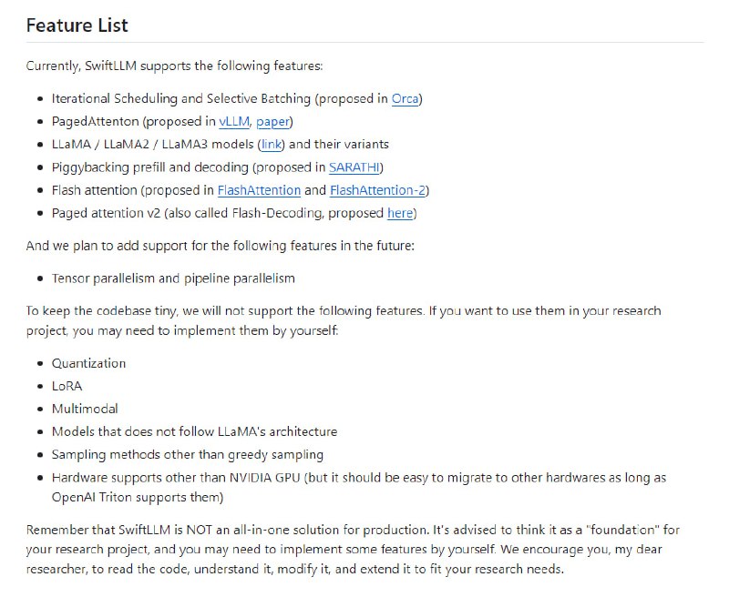Click the Sampling methods list item

[x=187, y=454]
